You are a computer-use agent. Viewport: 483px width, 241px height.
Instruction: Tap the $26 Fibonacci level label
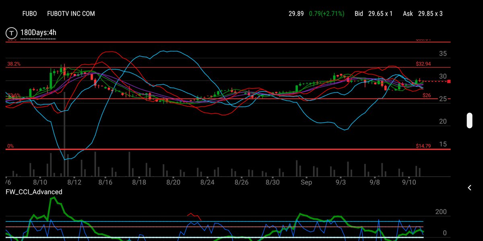tap(427, 95)
